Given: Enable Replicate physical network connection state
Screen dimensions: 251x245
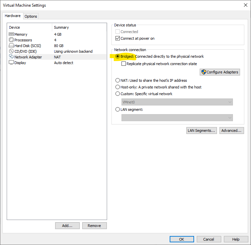Looking at the screenshot, I should click(x=124, y=64).
